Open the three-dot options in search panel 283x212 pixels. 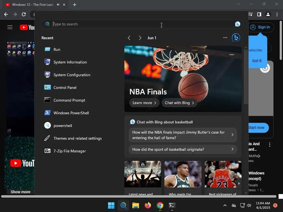tap(225, 38)
